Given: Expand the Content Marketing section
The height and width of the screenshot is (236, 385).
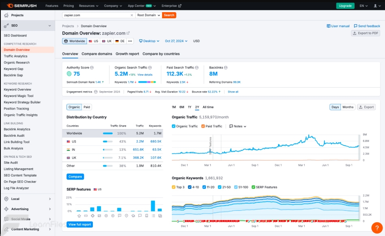Looking at the screenshot, I should click(50, 229).
